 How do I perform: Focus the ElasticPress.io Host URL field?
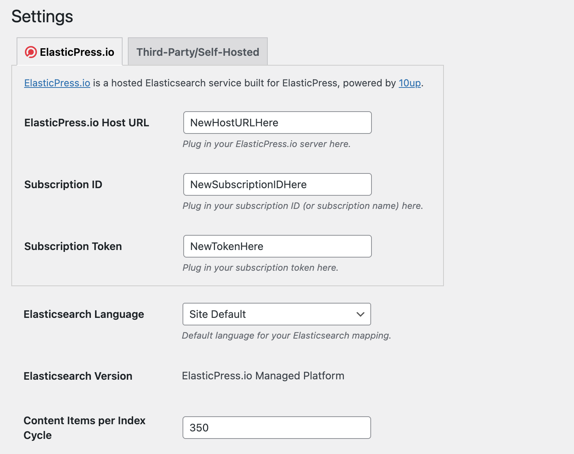pos(277,123)
